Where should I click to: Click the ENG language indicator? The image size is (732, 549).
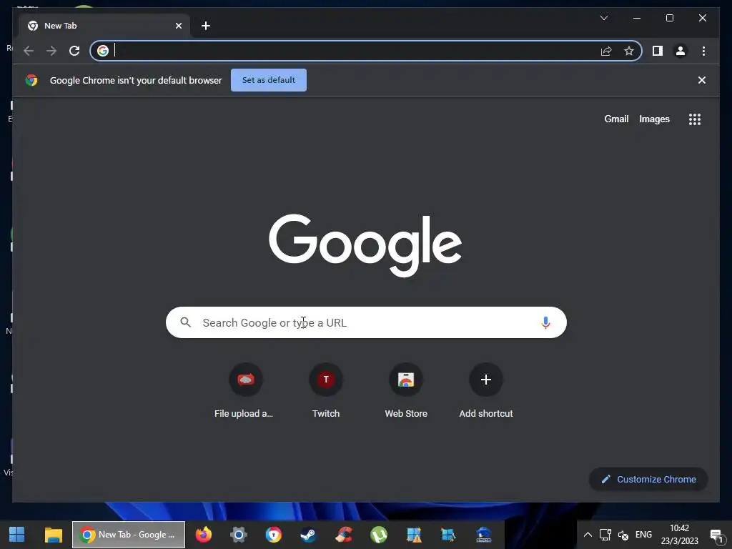(x=643, y=535)
